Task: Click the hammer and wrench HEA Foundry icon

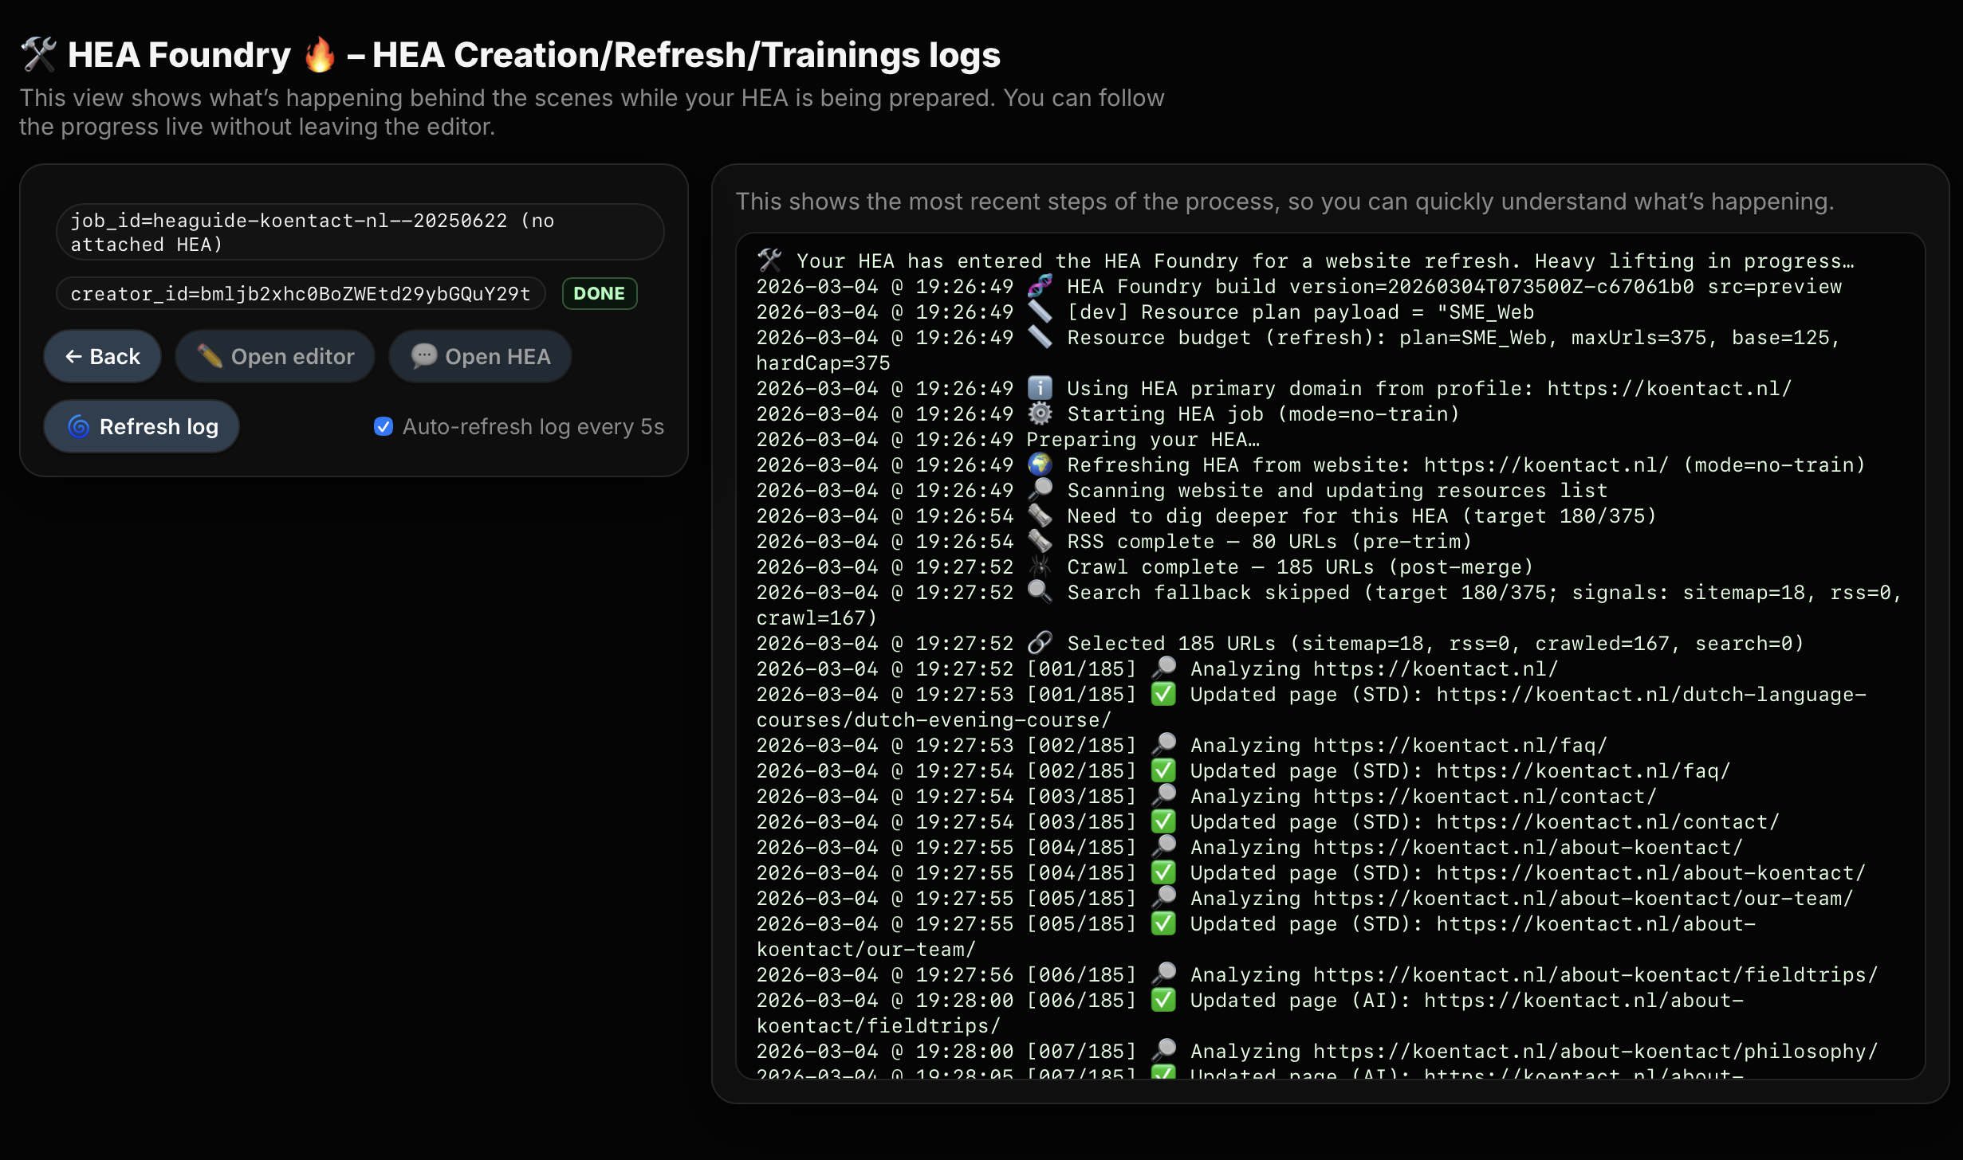Action: 38,54
